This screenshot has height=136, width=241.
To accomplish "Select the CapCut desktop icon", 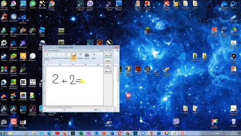I will [23, 83].
